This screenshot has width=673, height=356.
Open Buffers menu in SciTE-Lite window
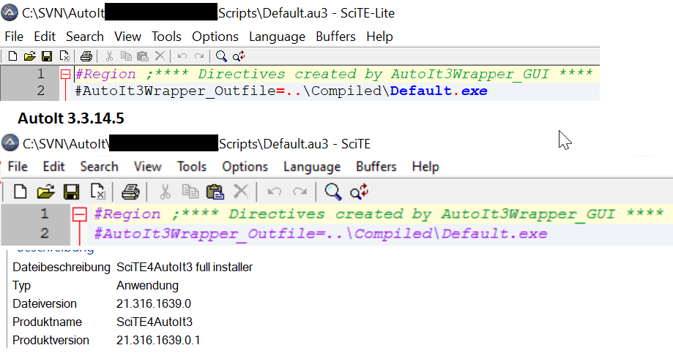pos(335,37)
